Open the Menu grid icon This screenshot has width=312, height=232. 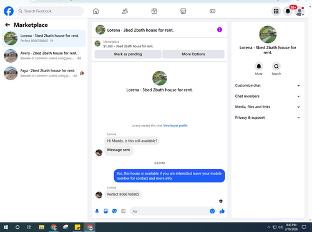[x=276, y=11]
